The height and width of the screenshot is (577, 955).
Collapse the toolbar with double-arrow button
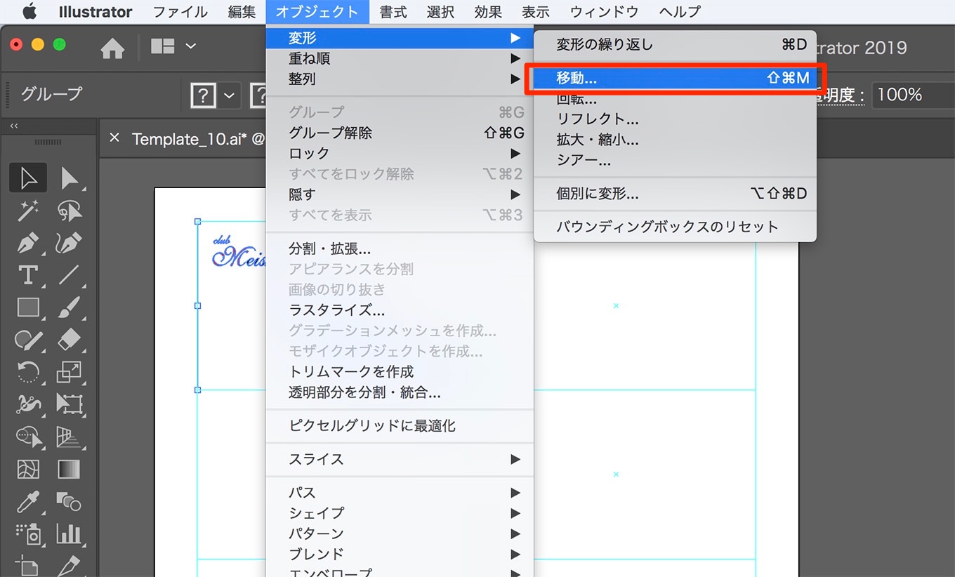[x=13, y=126]
